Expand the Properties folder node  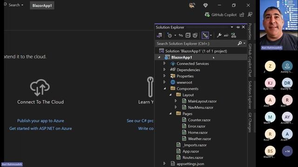click(164, 76)
